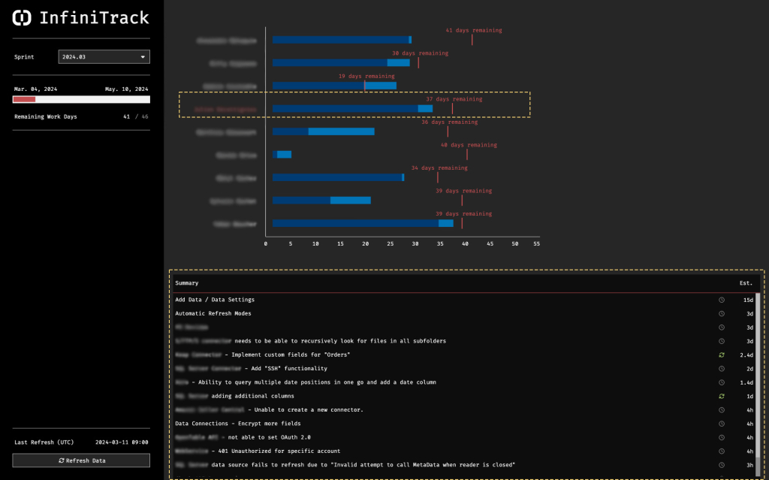769x480 pixels.
Task: Click the 2.4d estimate value
Action: [x=746, y=355]
